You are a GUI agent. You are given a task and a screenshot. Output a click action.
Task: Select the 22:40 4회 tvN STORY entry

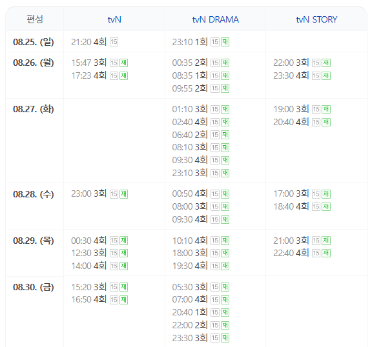291,253
